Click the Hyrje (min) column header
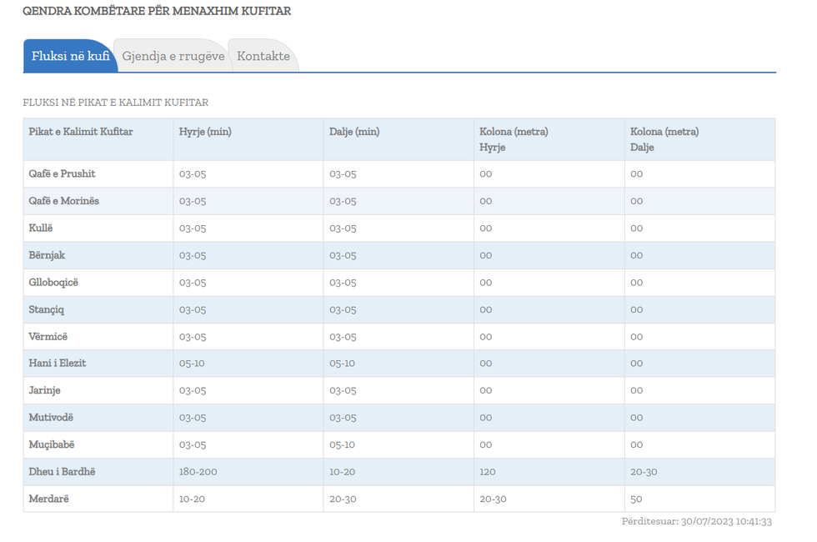 205,132
